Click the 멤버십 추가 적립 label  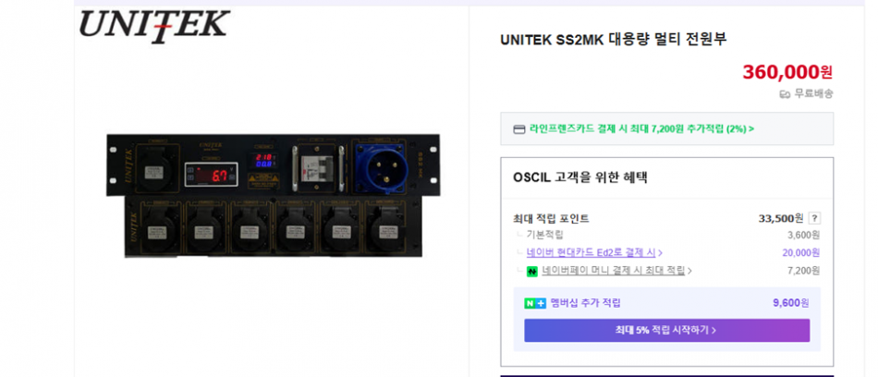[585, 304]
